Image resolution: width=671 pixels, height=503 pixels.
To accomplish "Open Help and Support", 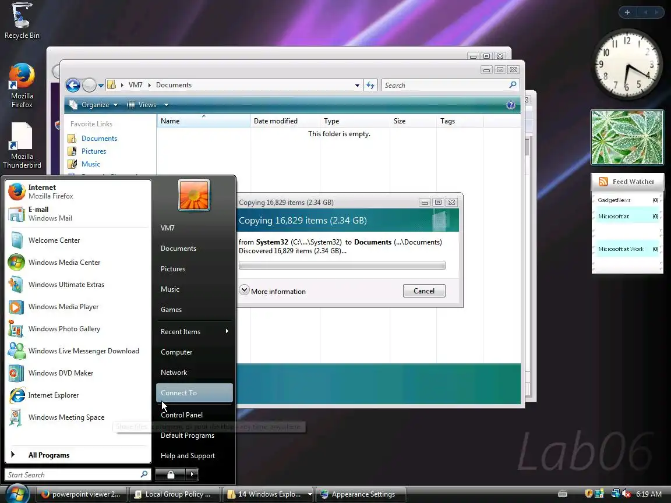I will (x=195, y=456).
